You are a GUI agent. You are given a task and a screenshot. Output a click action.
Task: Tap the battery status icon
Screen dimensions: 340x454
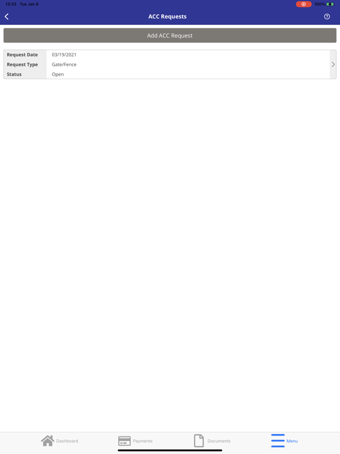tap(330, 4)
